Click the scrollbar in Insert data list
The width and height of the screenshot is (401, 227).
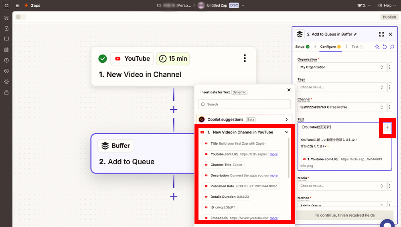[x=289, y=157]
